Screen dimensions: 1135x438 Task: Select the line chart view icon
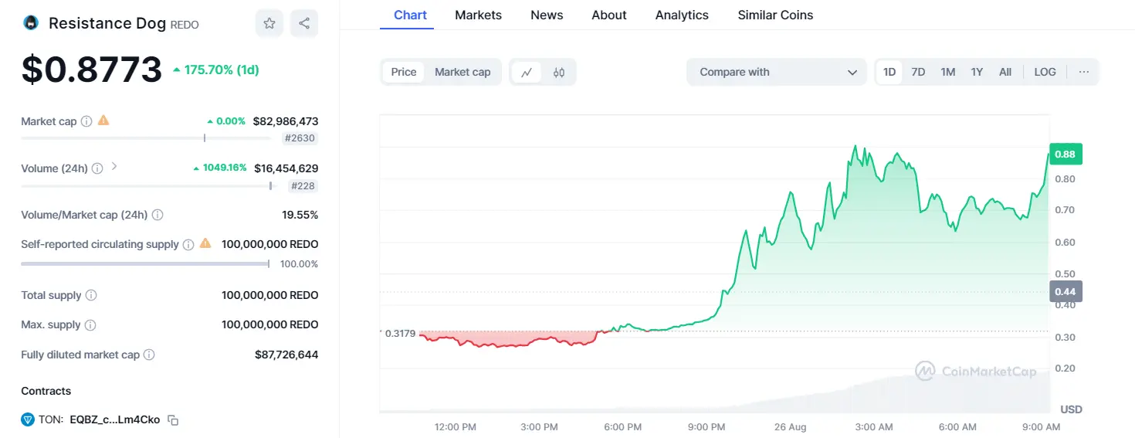click(x=527, y=72)
